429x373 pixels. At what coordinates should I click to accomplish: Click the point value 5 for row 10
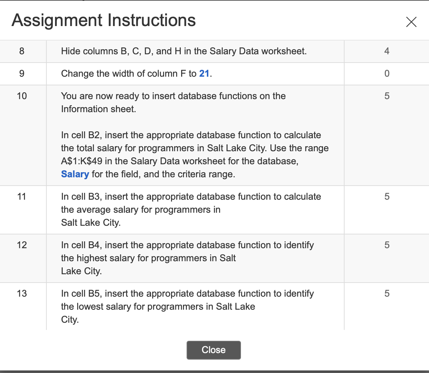pyautogui.click(x=387, y=96)
